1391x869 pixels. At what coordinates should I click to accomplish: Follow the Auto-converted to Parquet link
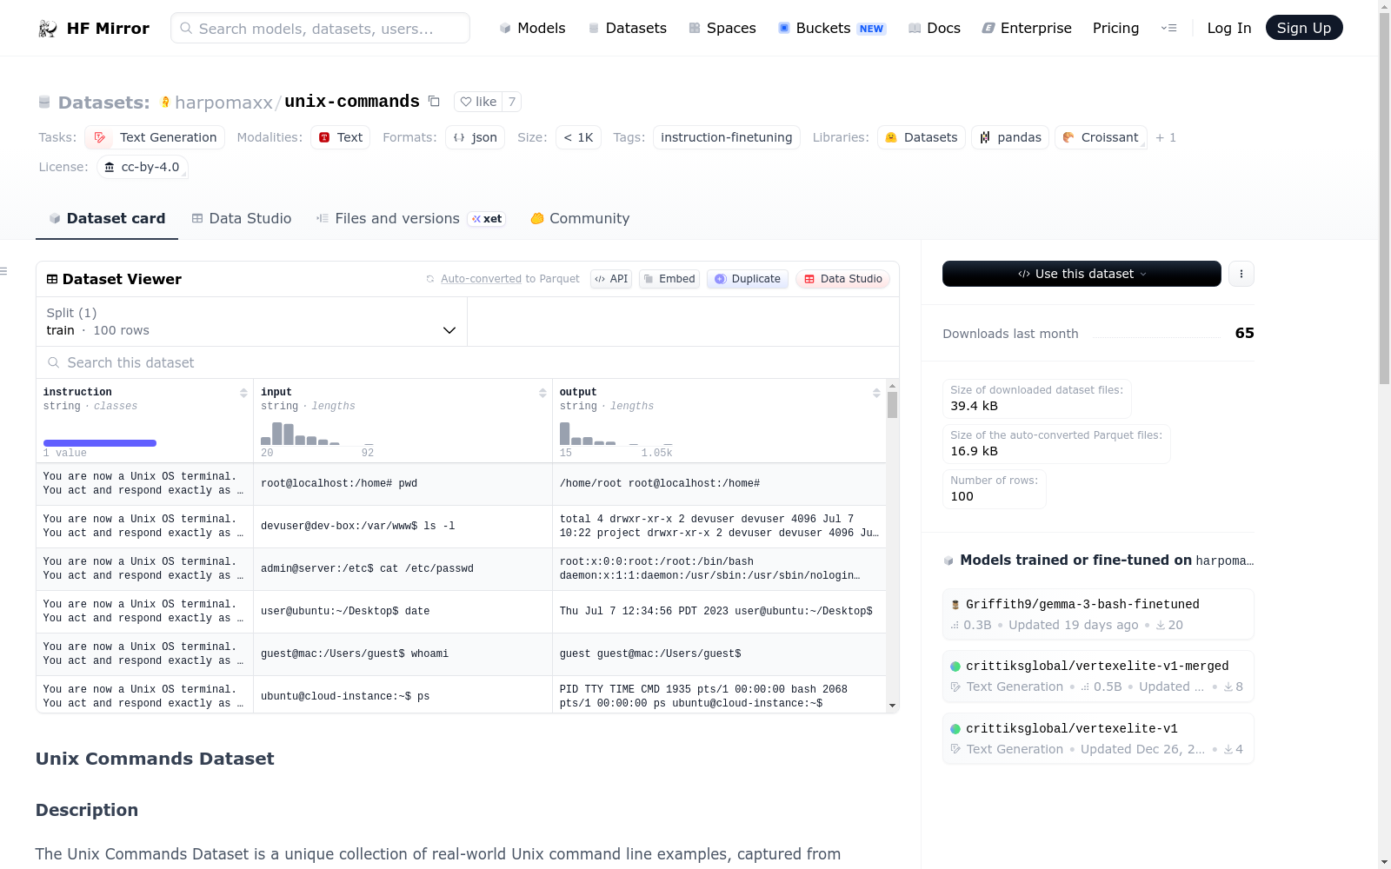tap(509, 279)
